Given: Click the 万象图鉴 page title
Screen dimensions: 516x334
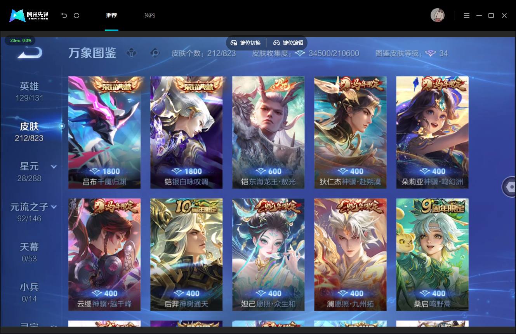Looking at the screenshot, I should coord(92,53).
